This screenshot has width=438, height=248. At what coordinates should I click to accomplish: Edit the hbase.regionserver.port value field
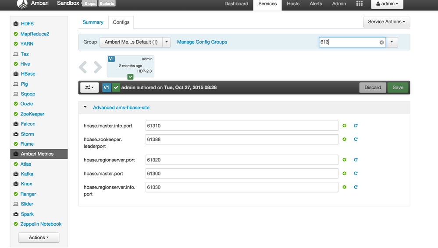242,160
